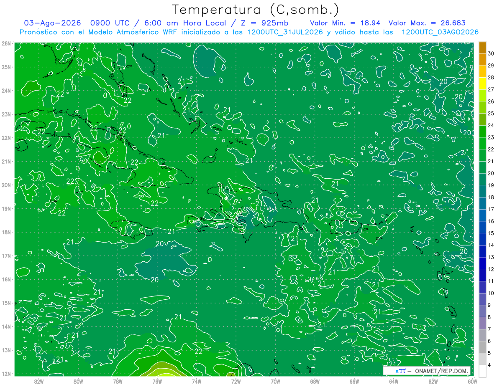The height and width of the screenshot is (387, 502).
Task: Click the colorbar scale value '18'
Action: (x=491, y=197)
